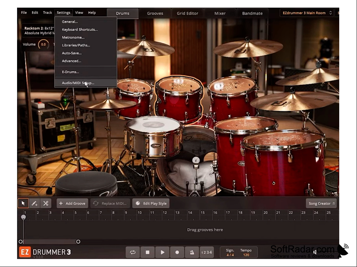Screen dimensions: 357x267
Task: Click the Volume knob
Action: 43,44
